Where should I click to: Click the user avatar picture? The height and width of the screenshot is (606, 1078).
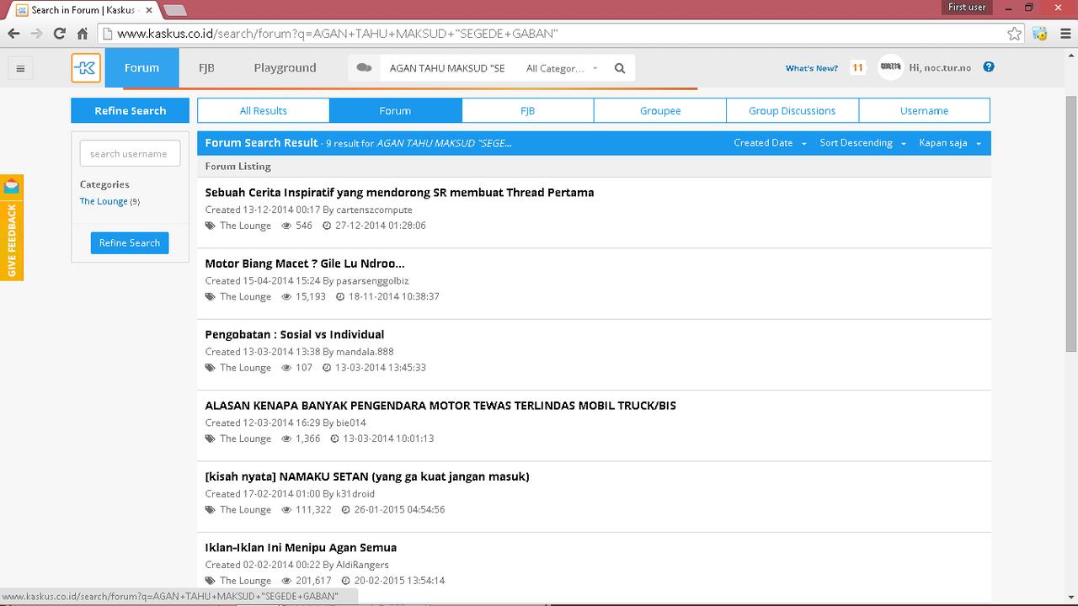(890, 67)
